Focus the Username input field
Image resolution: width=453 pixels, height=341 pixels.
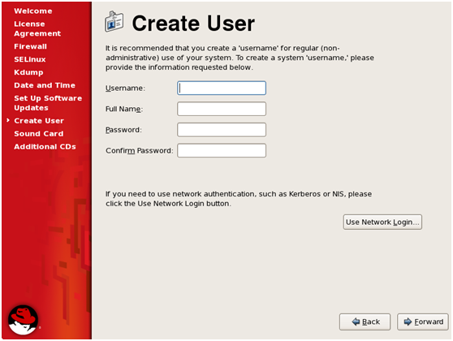(x=222, y=88)
